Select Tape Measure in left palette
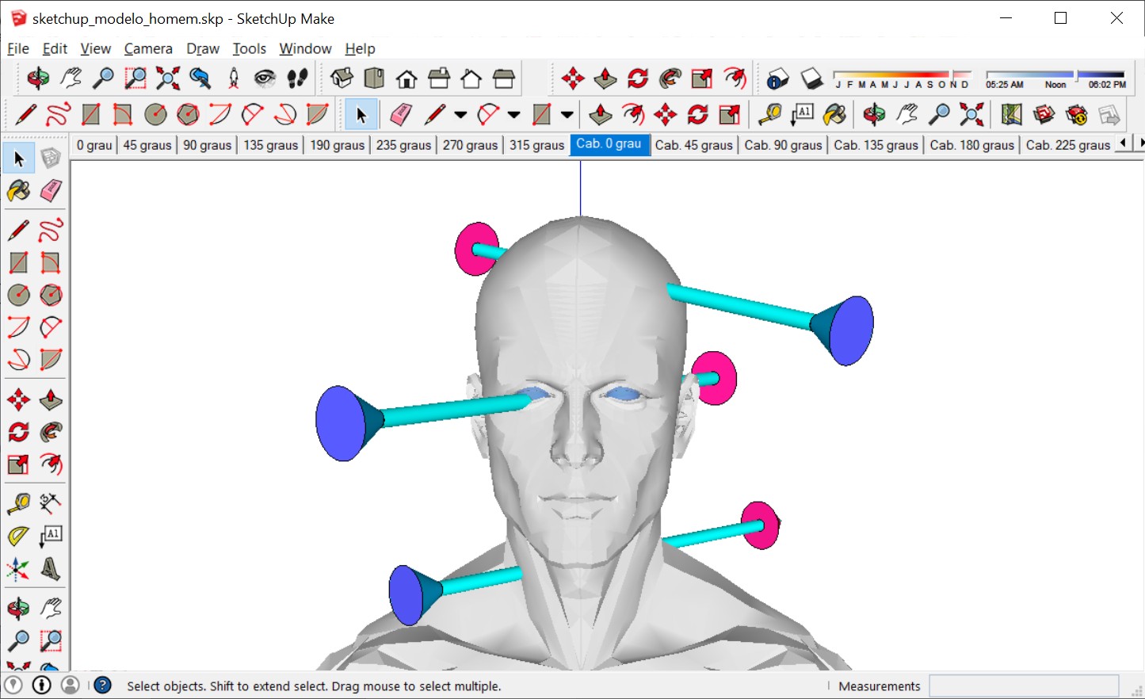This screenshot has height=699, width=1145. pyautogui.click(x=18, y=503)
